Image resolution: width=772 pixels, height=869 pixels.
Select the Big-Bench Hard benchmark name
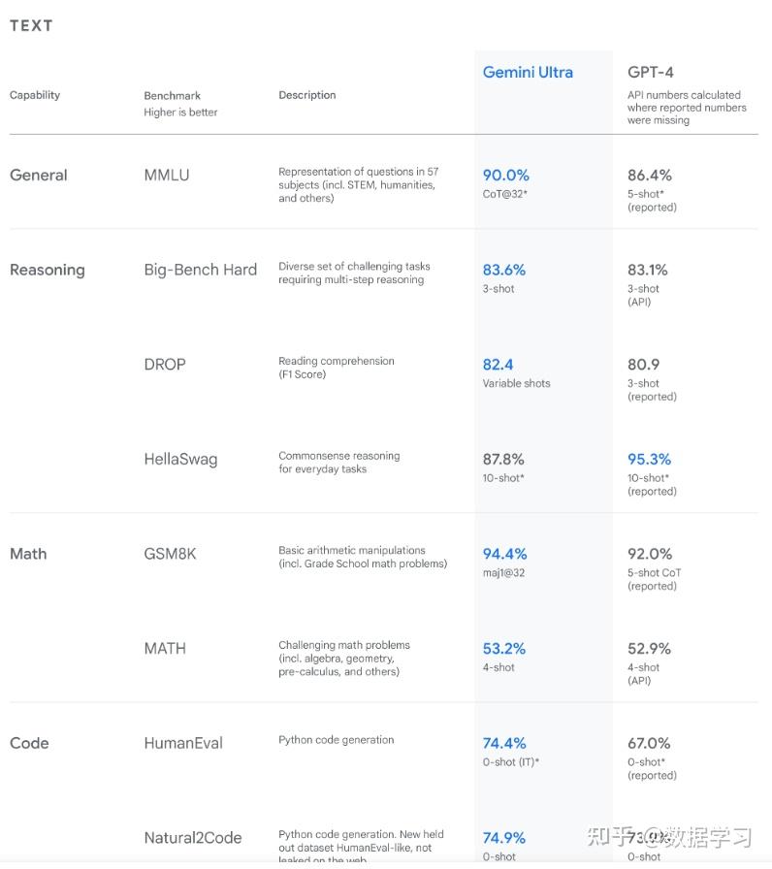pyautogui.click(x=201, y=271)
